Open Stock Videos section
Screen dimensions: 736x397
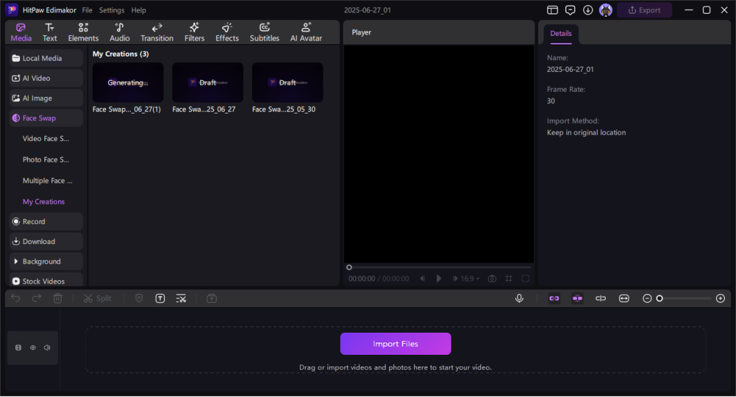(46, 281)
